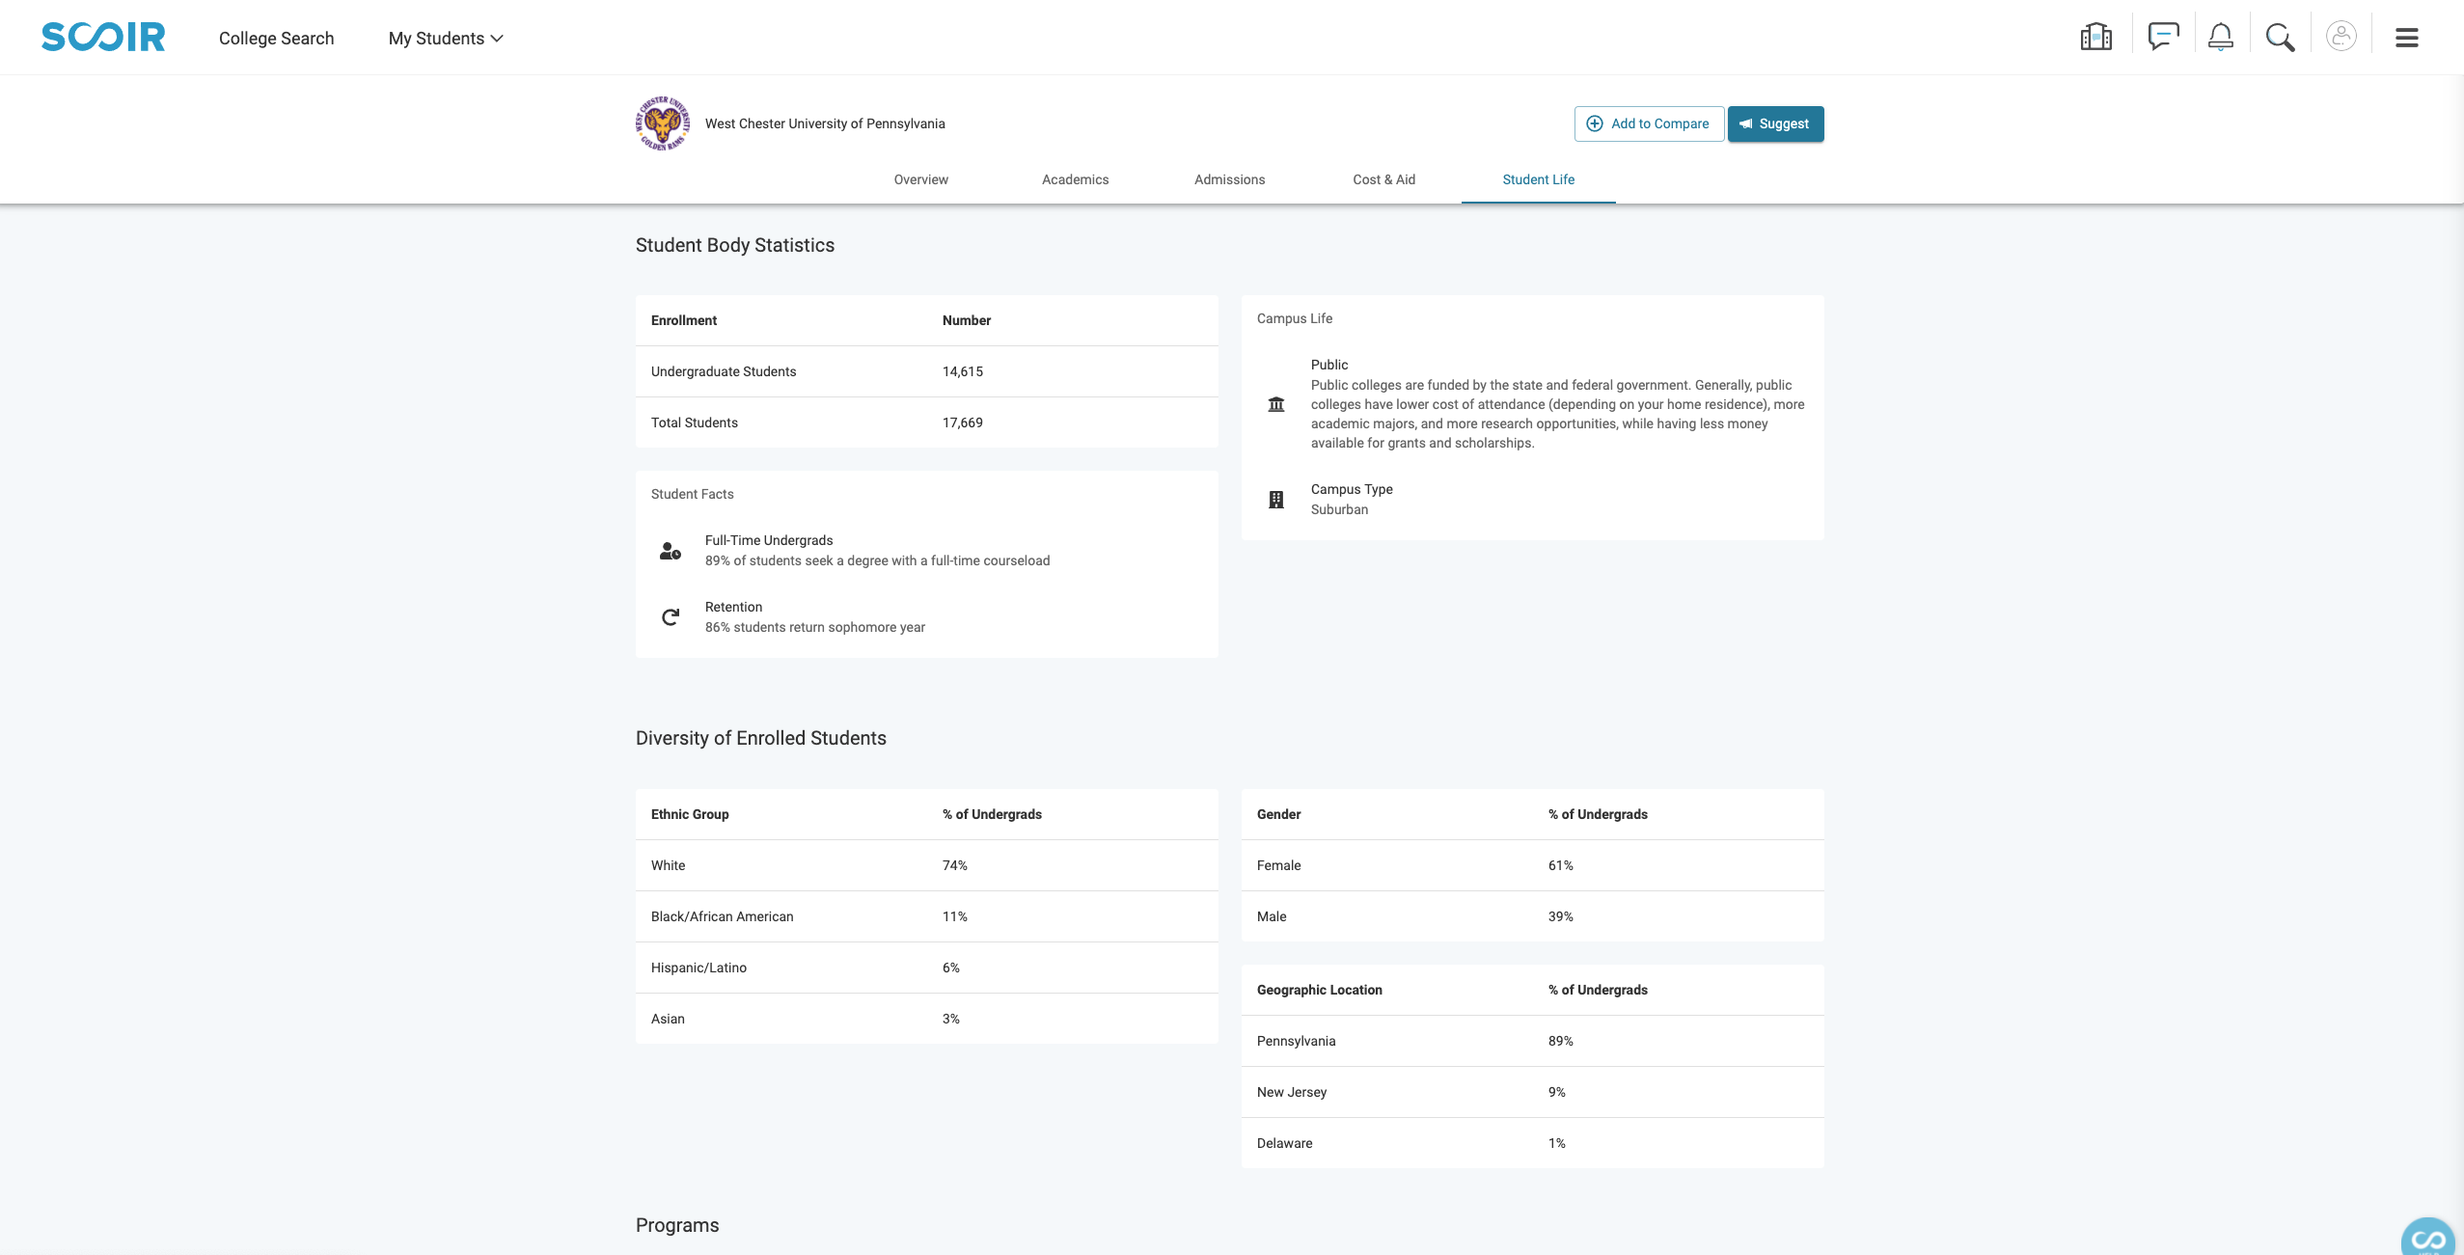Click the Ethnic Group column header

coord(690,814)
